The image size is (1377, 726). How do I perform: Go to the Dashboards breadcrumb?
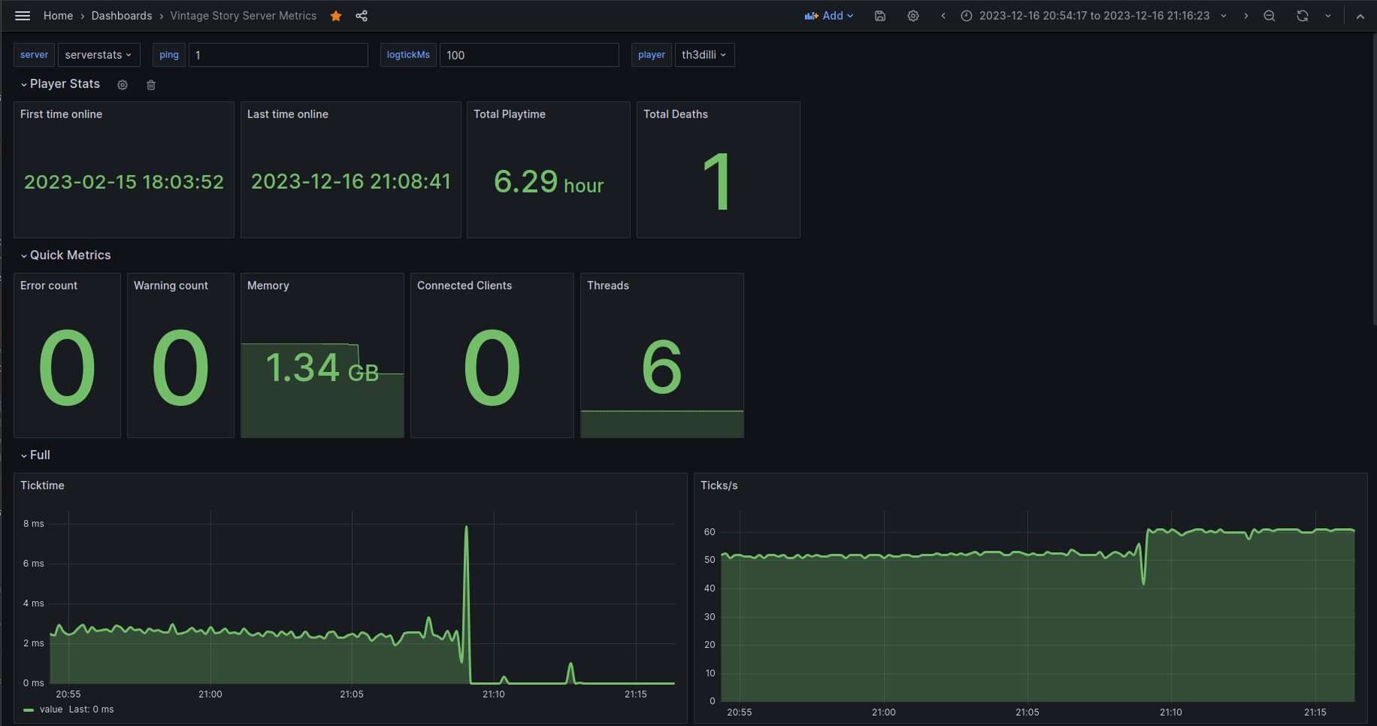click(x=122, y=16)
